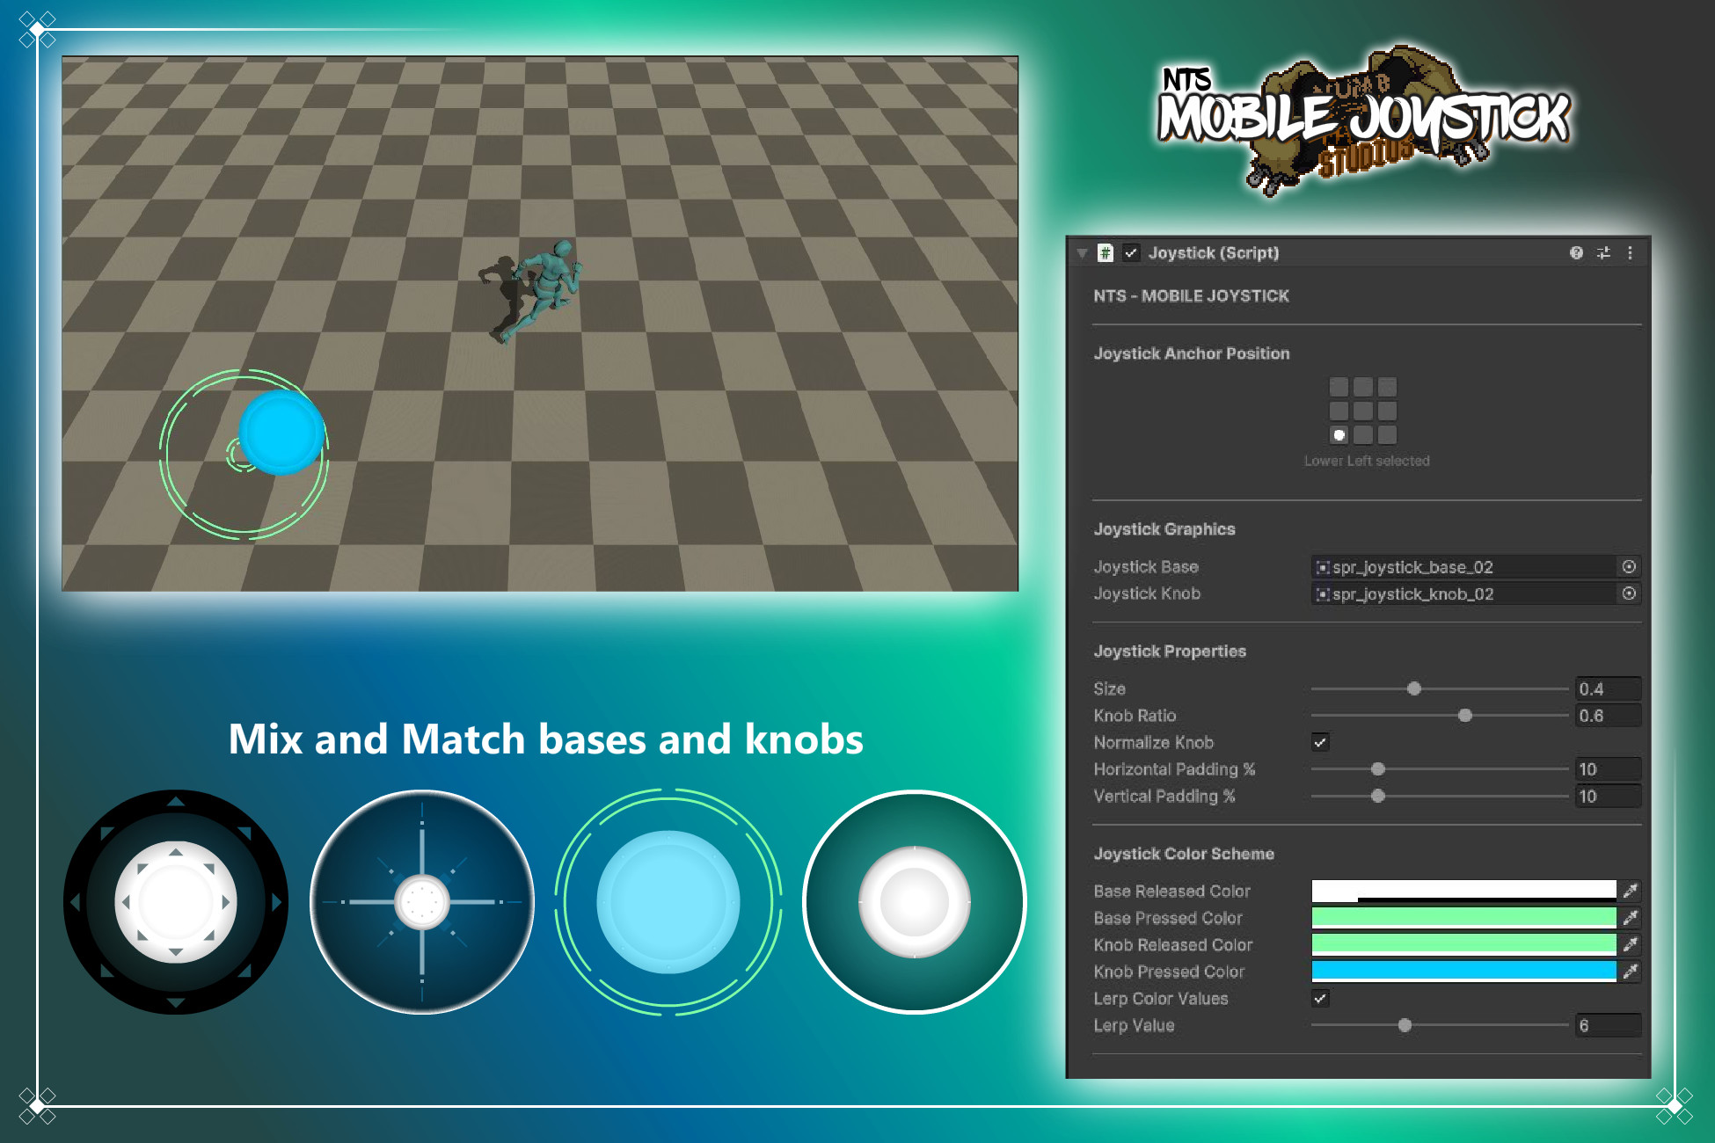Screen dimensions: 1715x1143
Task: Click the Joystick Base object picker icon
Action: point(1629,567)
